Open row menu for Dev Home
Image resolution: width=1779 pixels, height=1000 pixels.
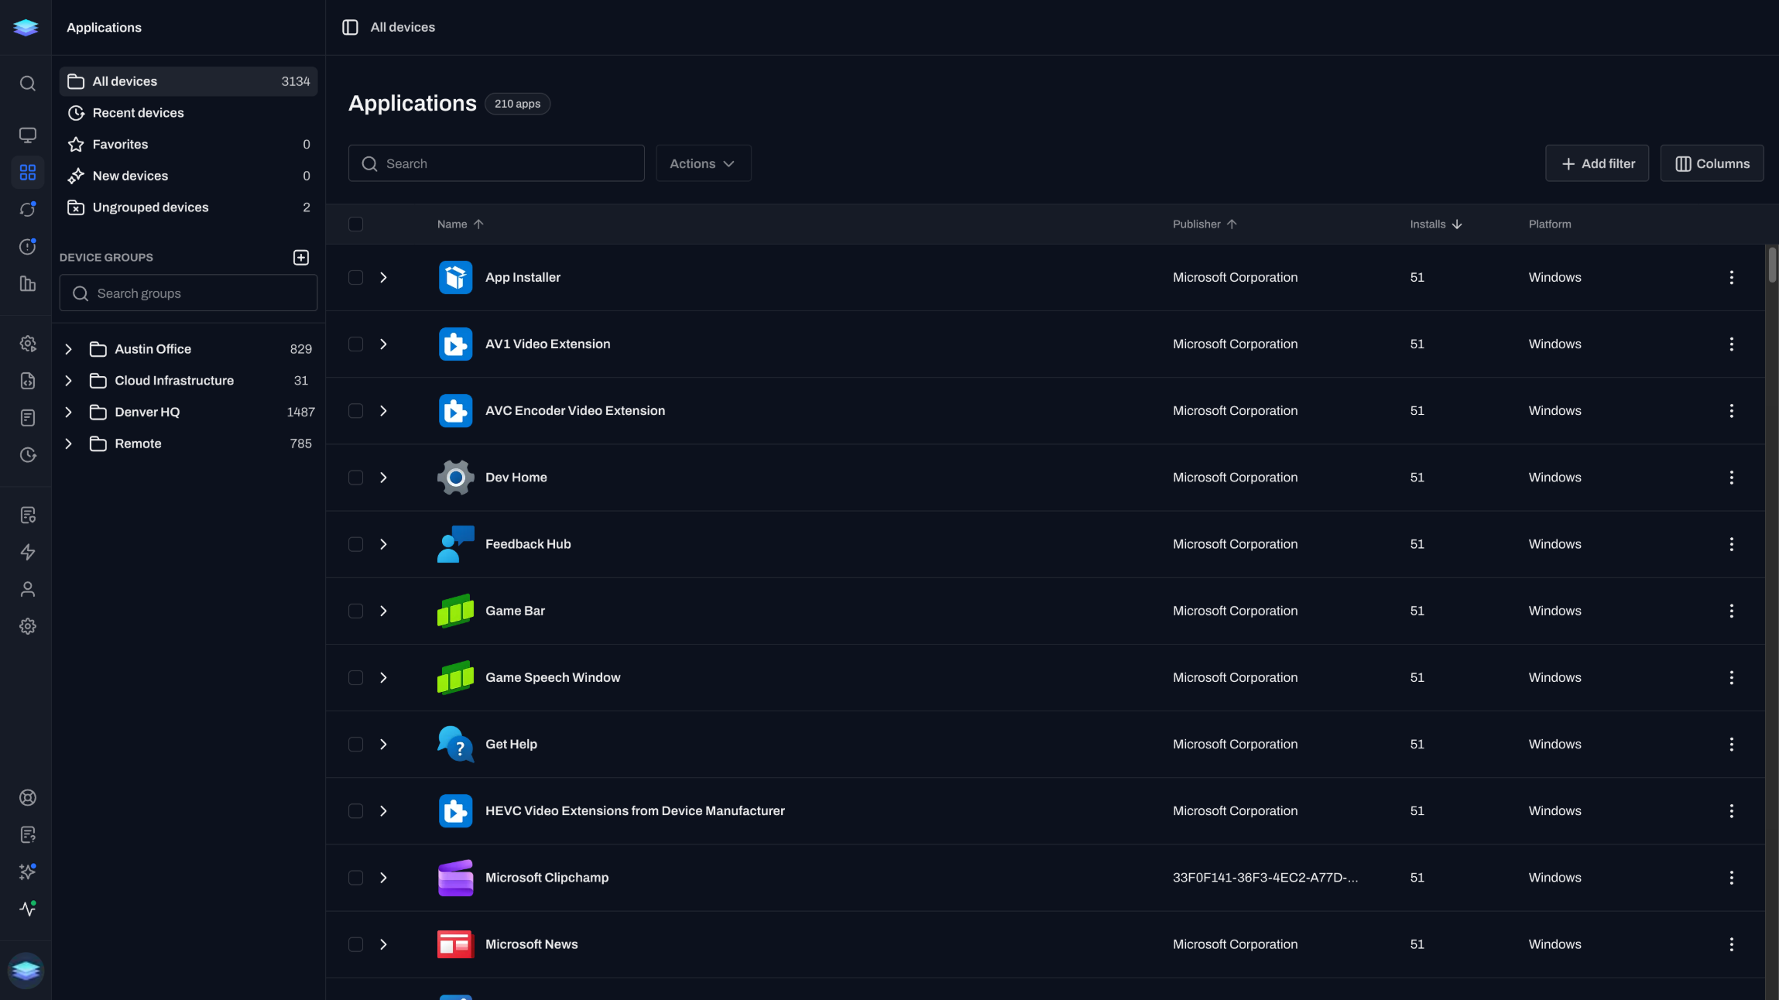point(1731,478)
